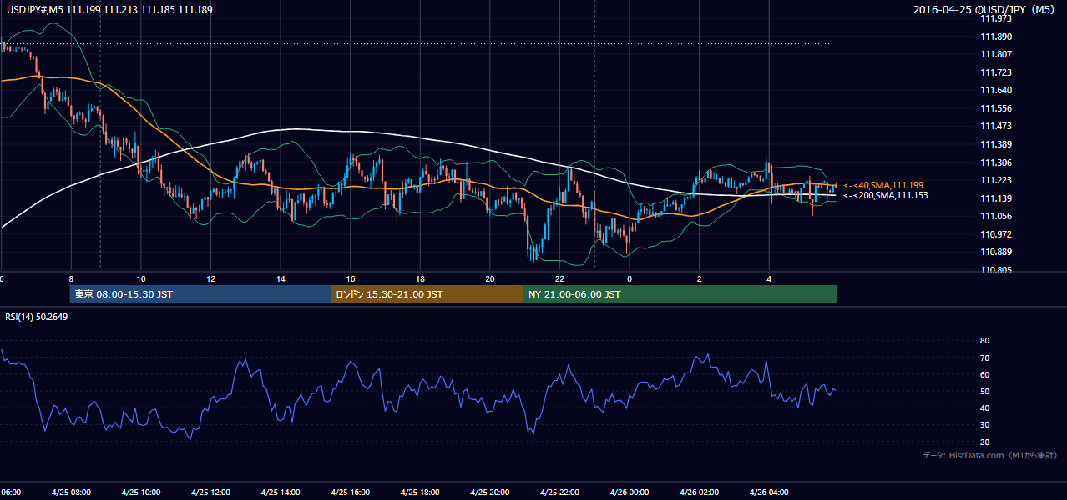Click the 111.556 price axis label
This screenshot has width=1067, height=500.
tap(996, 108)
